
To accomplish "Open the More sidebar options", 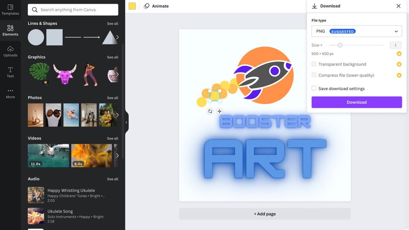I will pyautogui.click(x=10, y=93).
